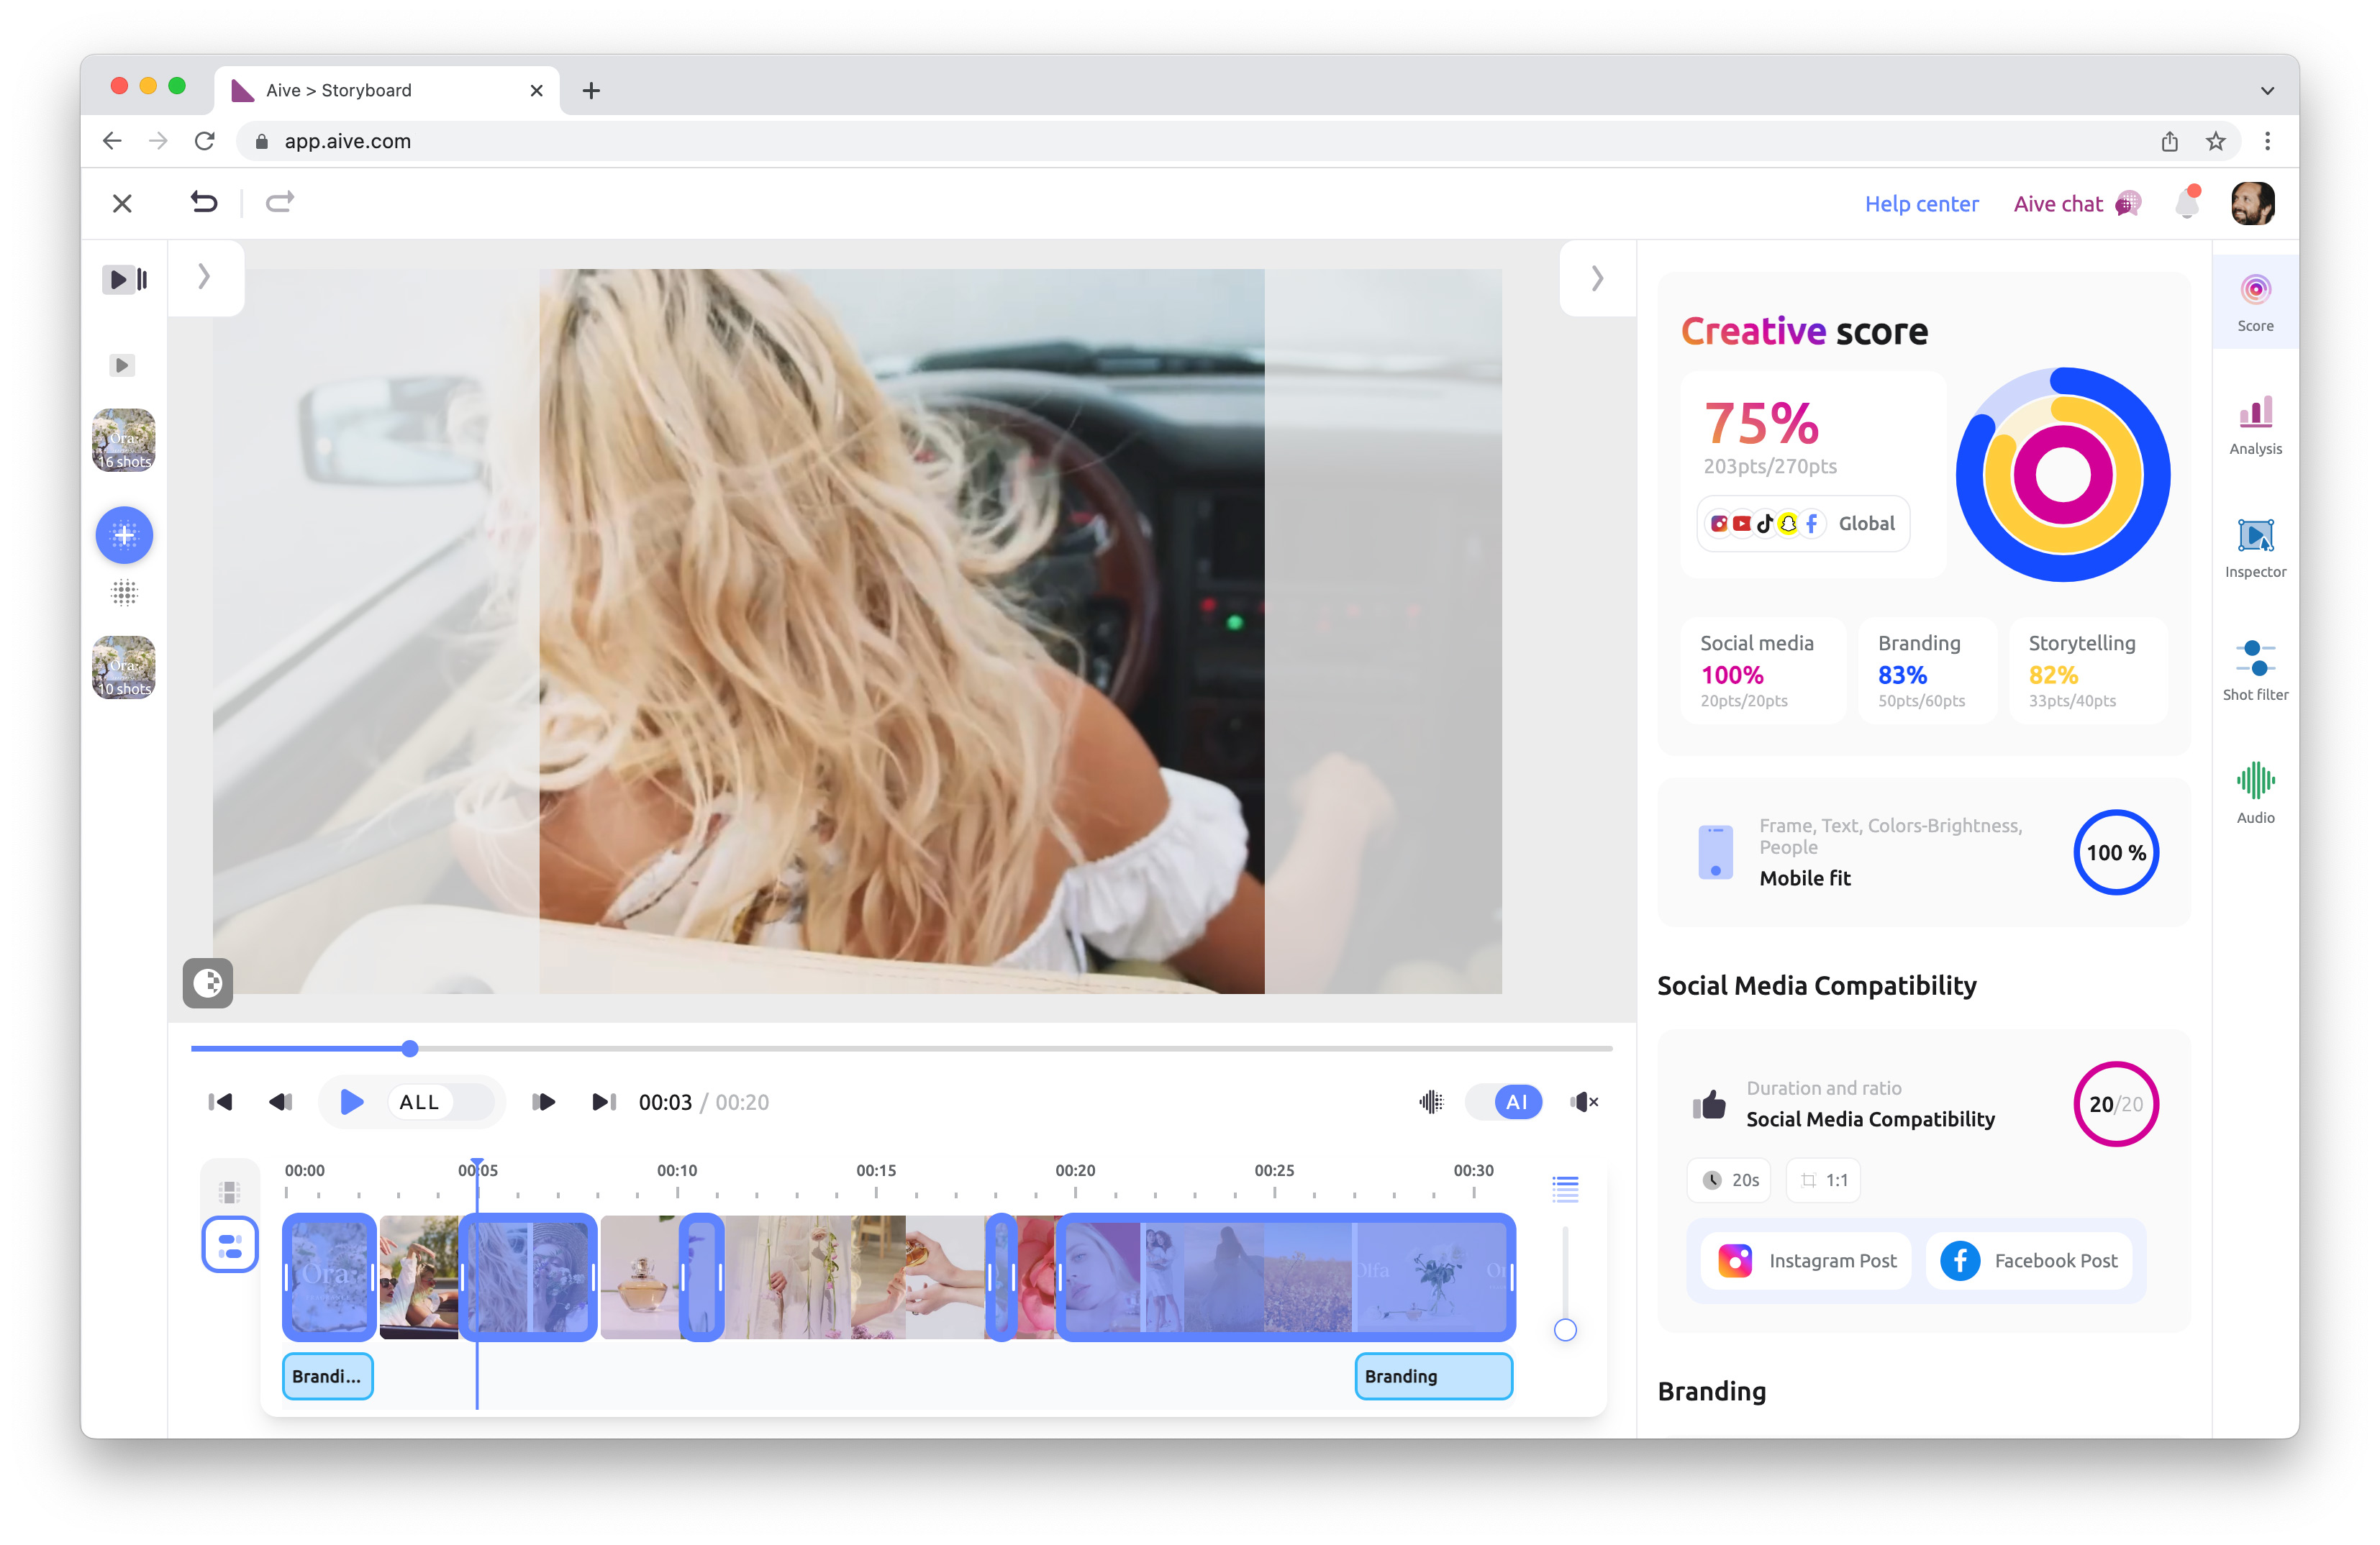Toggle the ALL playback mode switch
This screenshot has width=2380, height=1545.
pyautogui.click(x=441, y=1102)
